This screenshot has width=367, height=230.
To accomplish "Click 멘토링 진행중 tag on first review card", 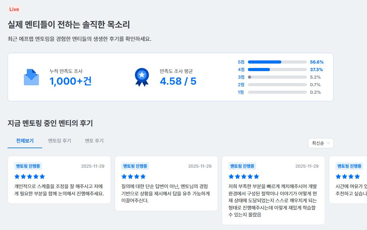I will (x=28, y=166).
